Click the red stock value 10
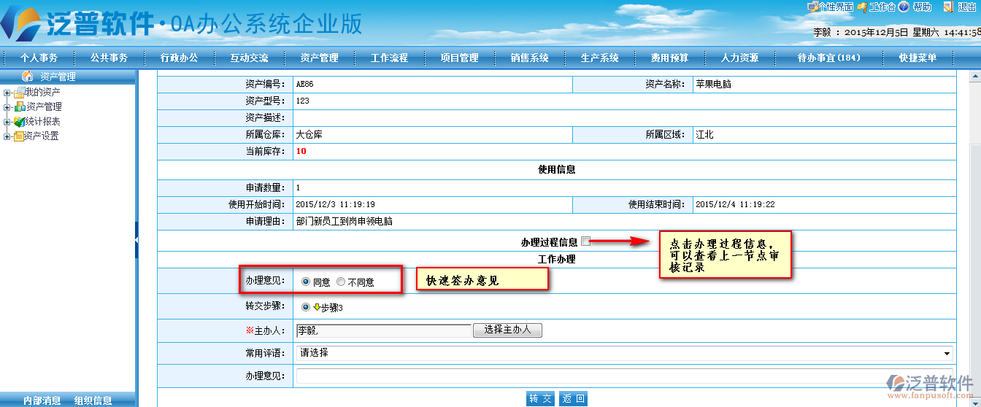 click(x=301, y=152)
